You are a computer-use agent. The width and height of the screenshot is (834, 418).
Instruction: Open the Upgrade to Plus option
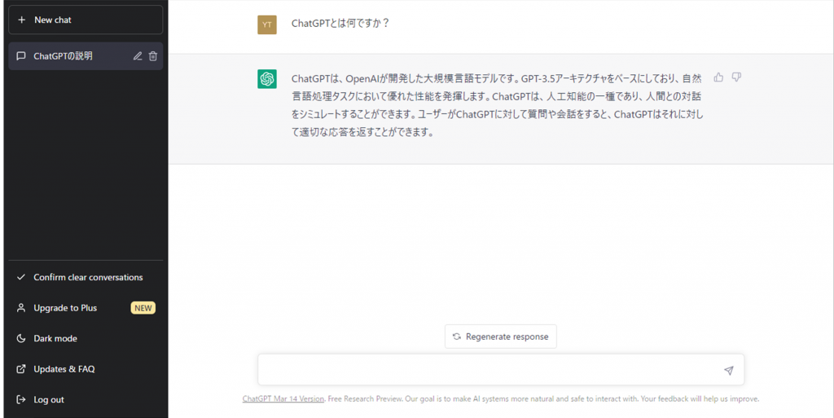[65, 308]
